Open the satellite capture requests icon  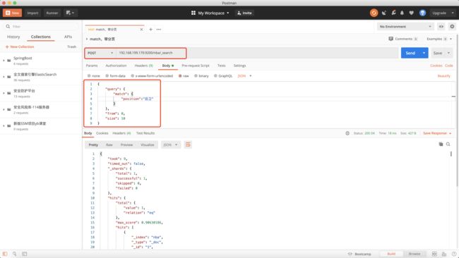384,13
